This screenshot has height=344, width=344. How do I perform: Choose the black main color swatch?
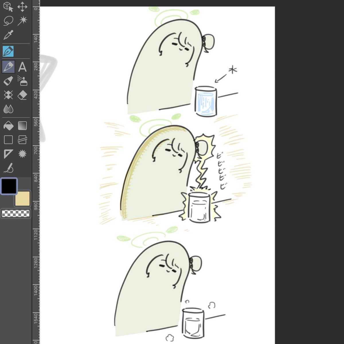[9, 186]
